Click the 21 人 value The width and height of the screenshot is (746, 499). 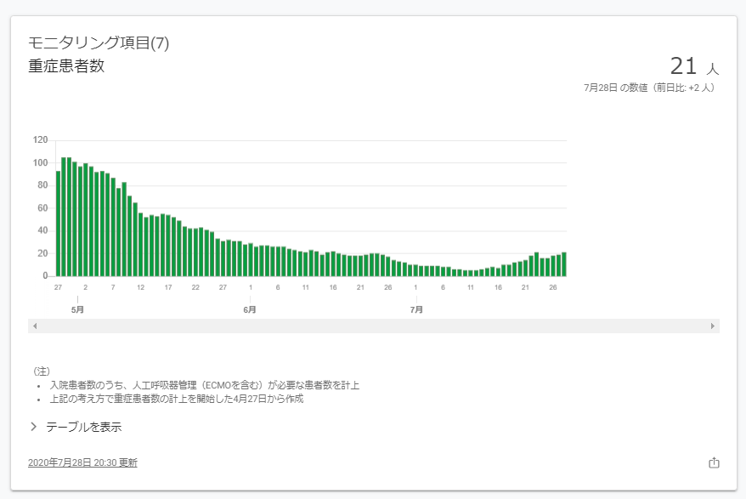click(695, 66)
